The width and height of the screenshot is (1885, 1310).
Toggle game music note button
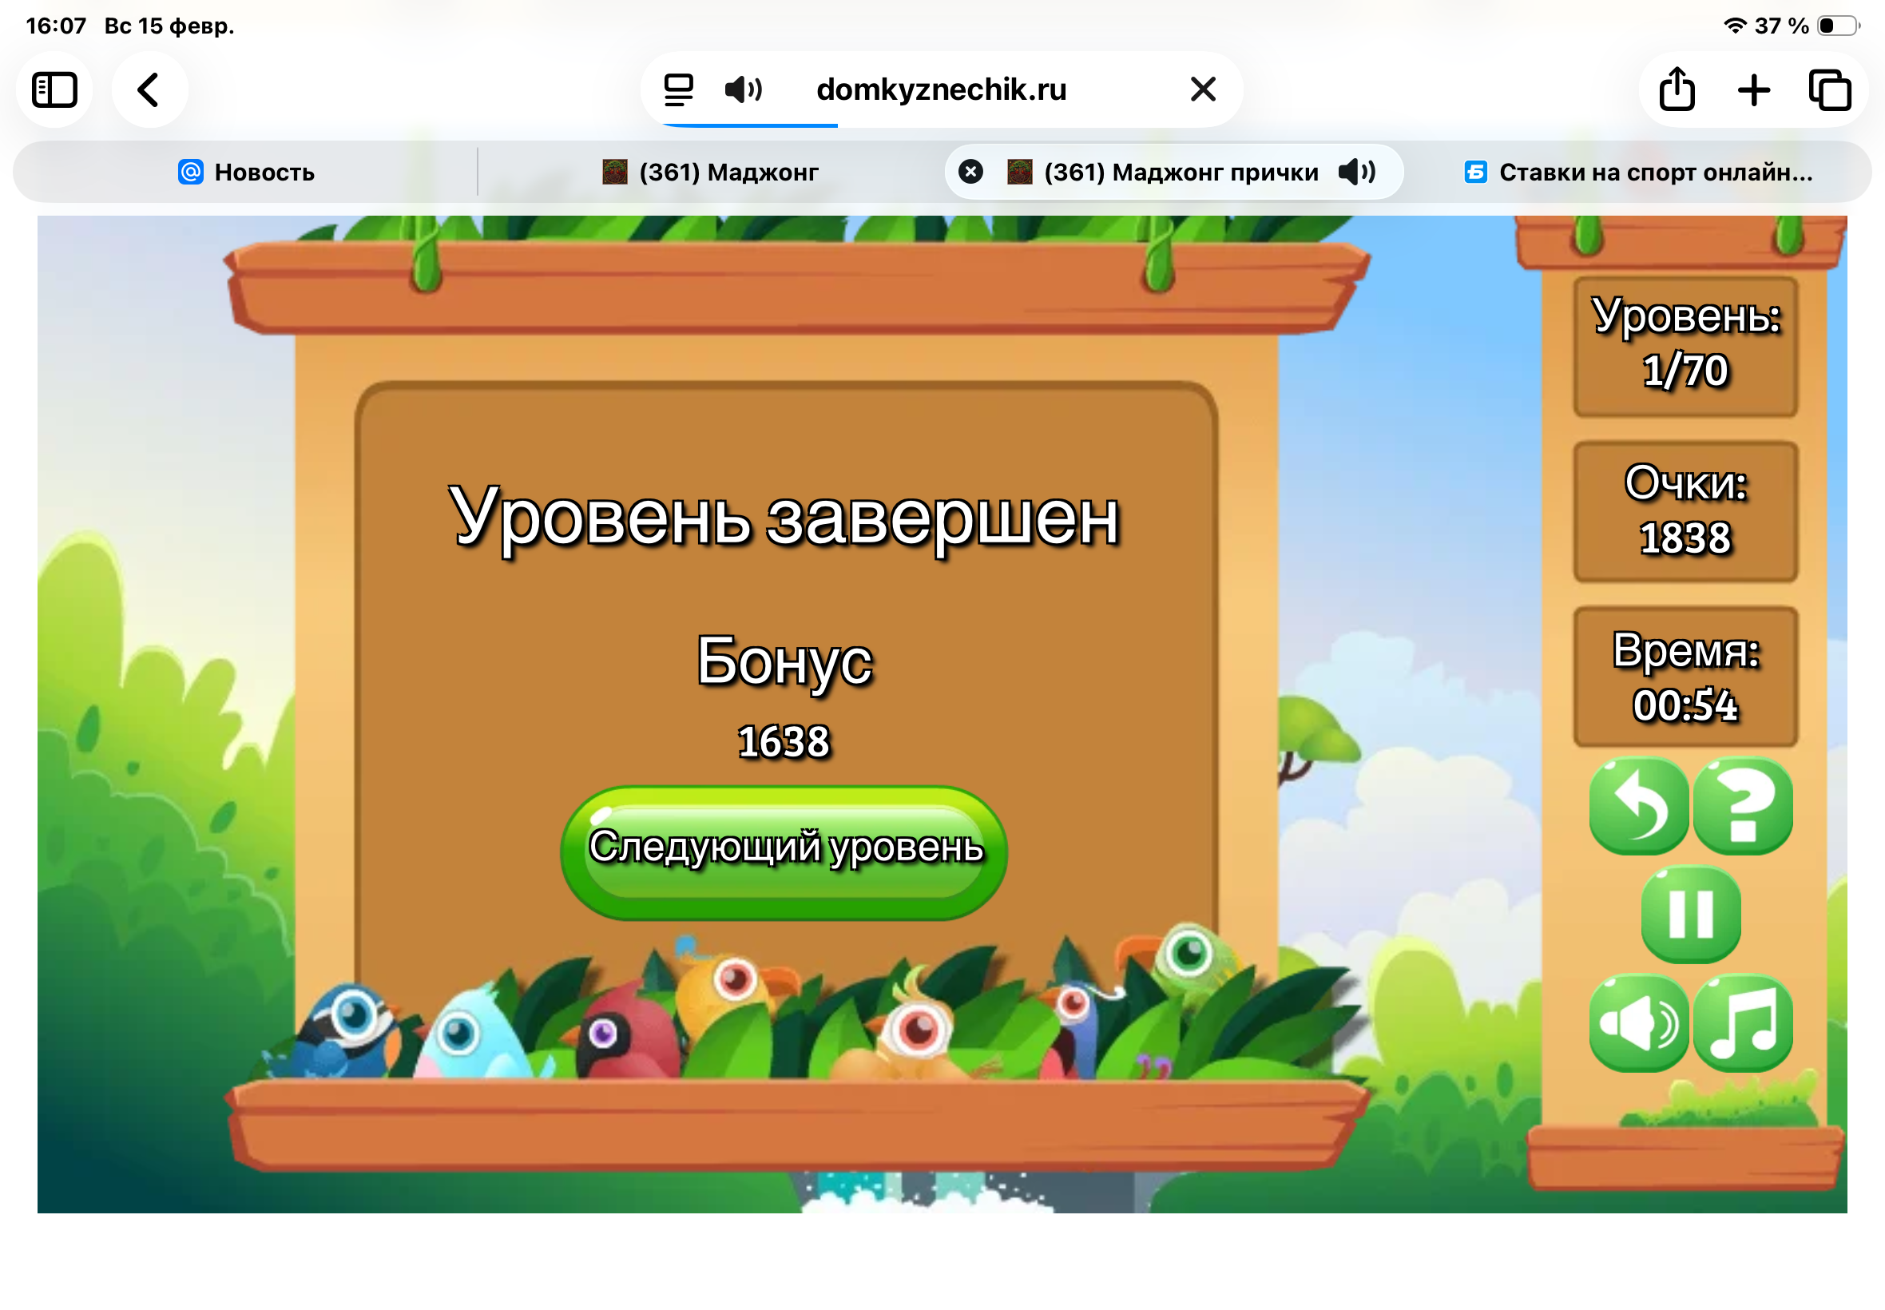(x=1742, y=1023)
